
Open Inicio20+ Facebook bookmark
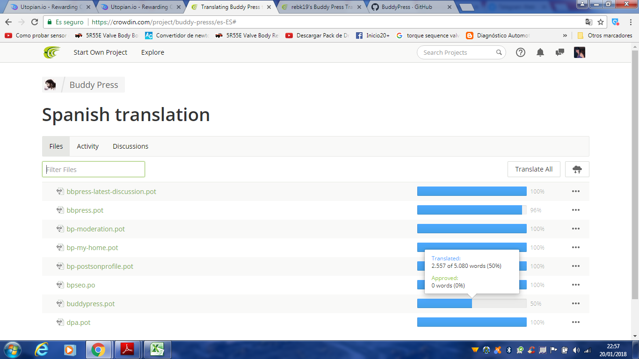point(373,36)
